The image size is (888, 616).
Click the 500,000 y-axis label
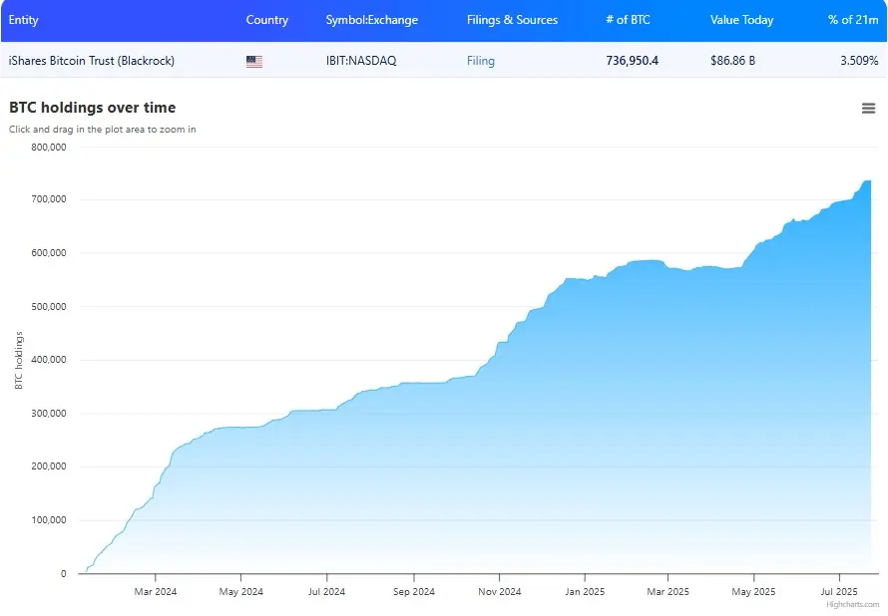tap(49, 307)
